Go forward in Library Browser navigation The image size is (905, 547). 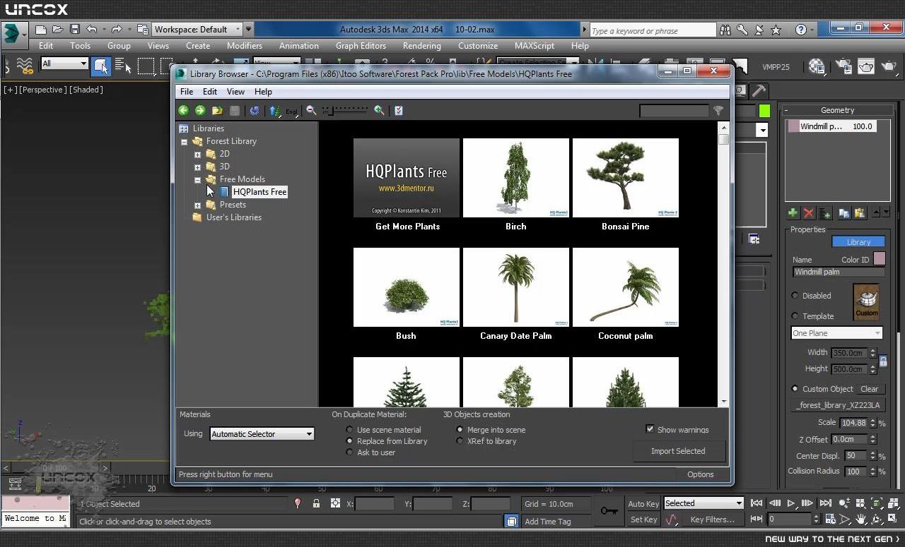click(x=200, y=110)
